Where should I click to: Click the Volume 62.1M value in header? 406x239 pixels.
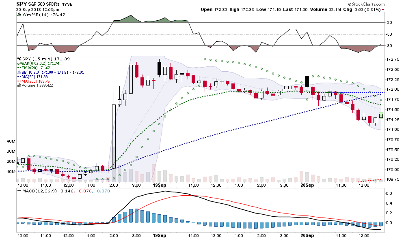[325, 10]
